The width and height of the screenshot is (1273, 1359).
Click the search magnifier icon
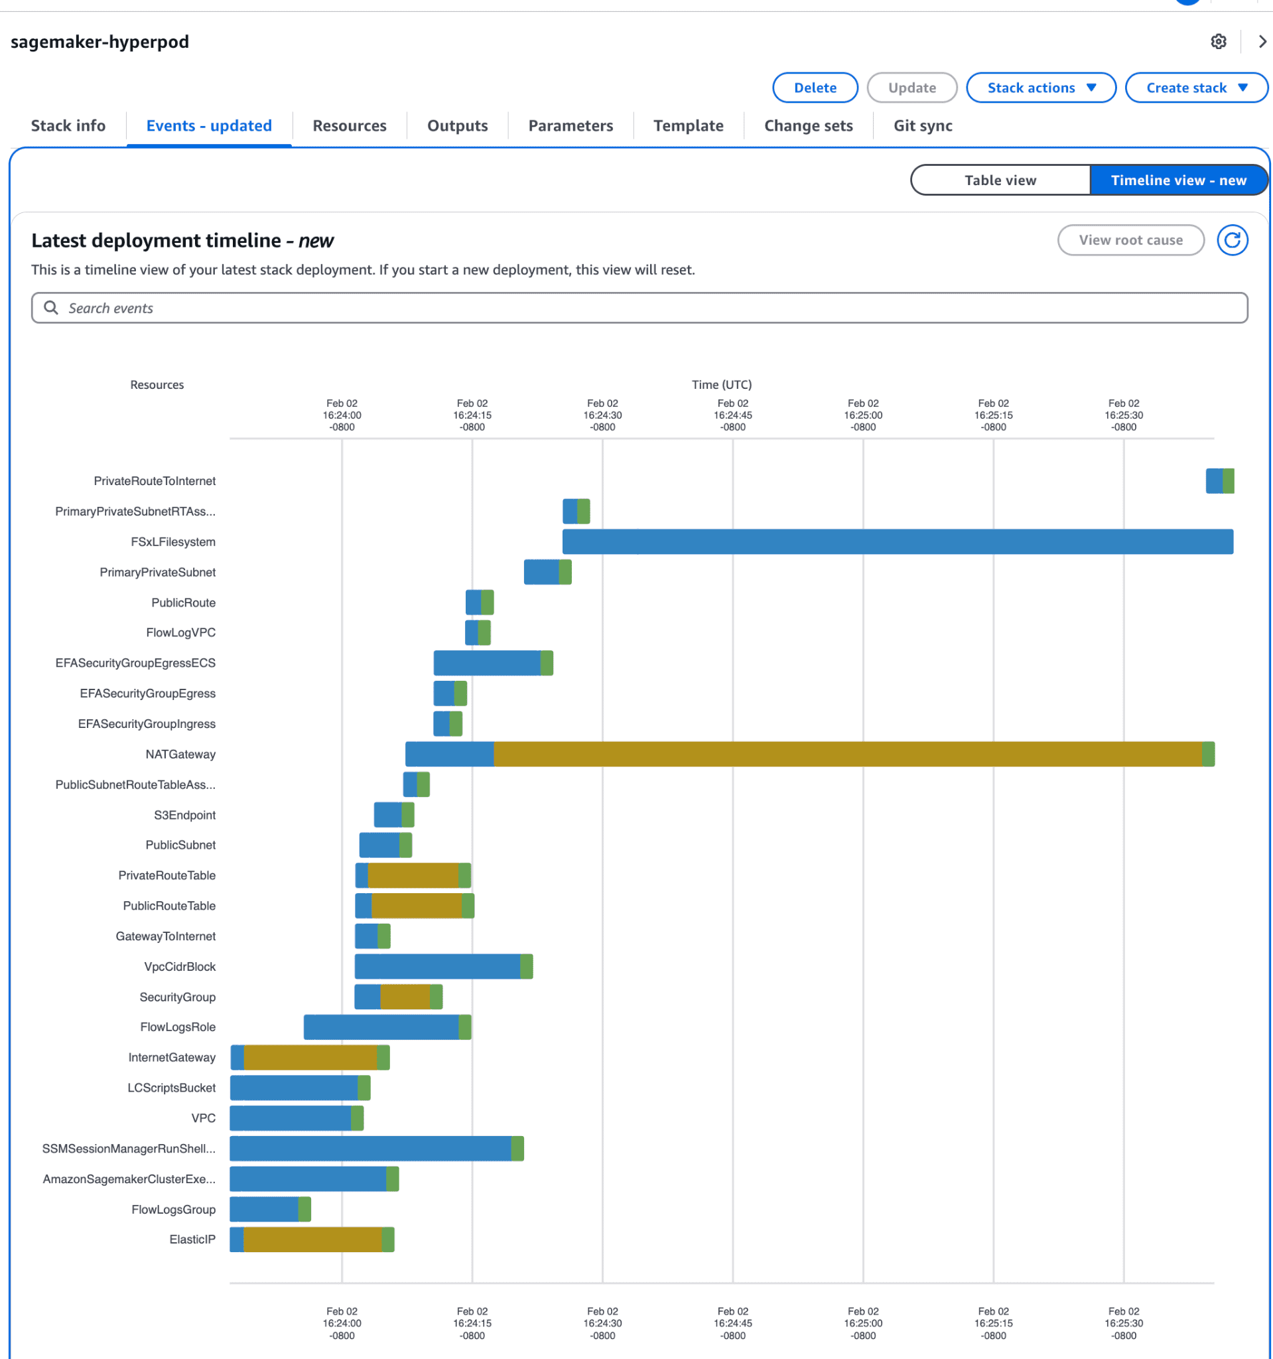pyautogui.click(x=50, y=308)
